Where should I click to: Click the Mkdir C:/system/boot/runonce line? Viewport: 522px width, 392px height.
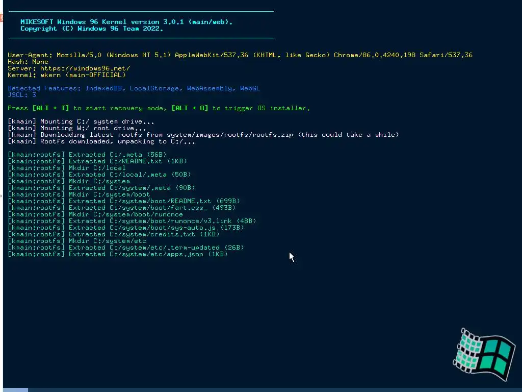point(95,215)
